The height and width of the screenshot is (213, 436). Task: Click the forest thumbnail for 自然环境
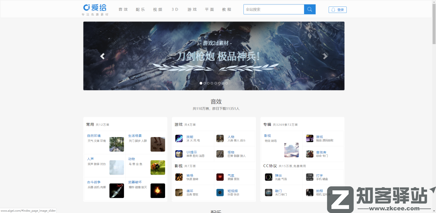(117, 144)
